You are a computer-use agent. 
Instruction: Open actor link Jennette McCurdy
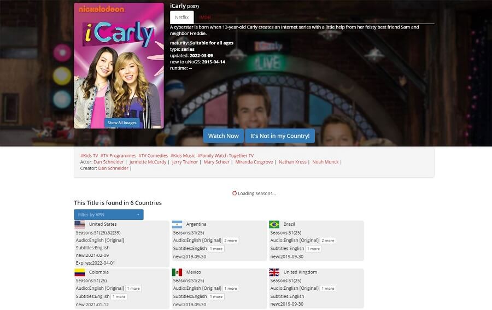(x=148, y=162)
